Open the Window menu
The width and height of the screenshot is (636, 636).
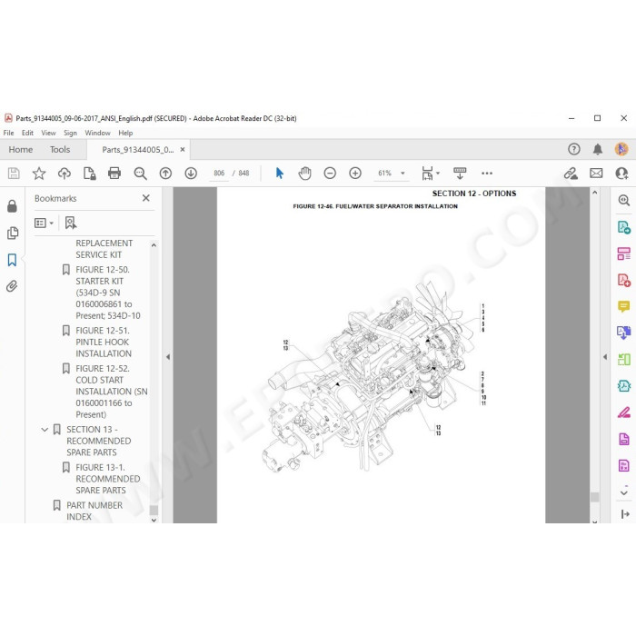[x=97, y=133]
